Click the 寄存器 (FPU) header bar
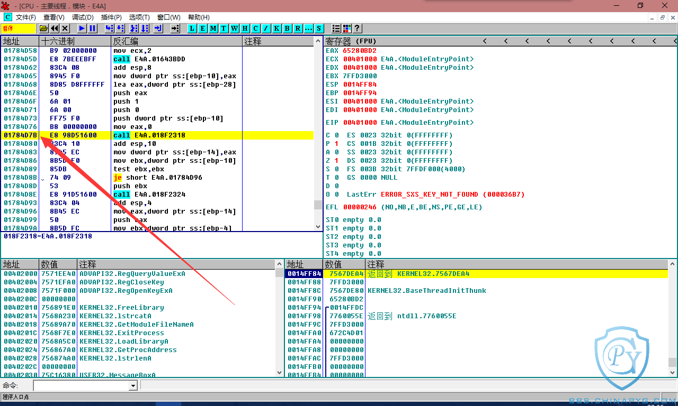This screenshot has width=678, height=406. click(500, 41)
